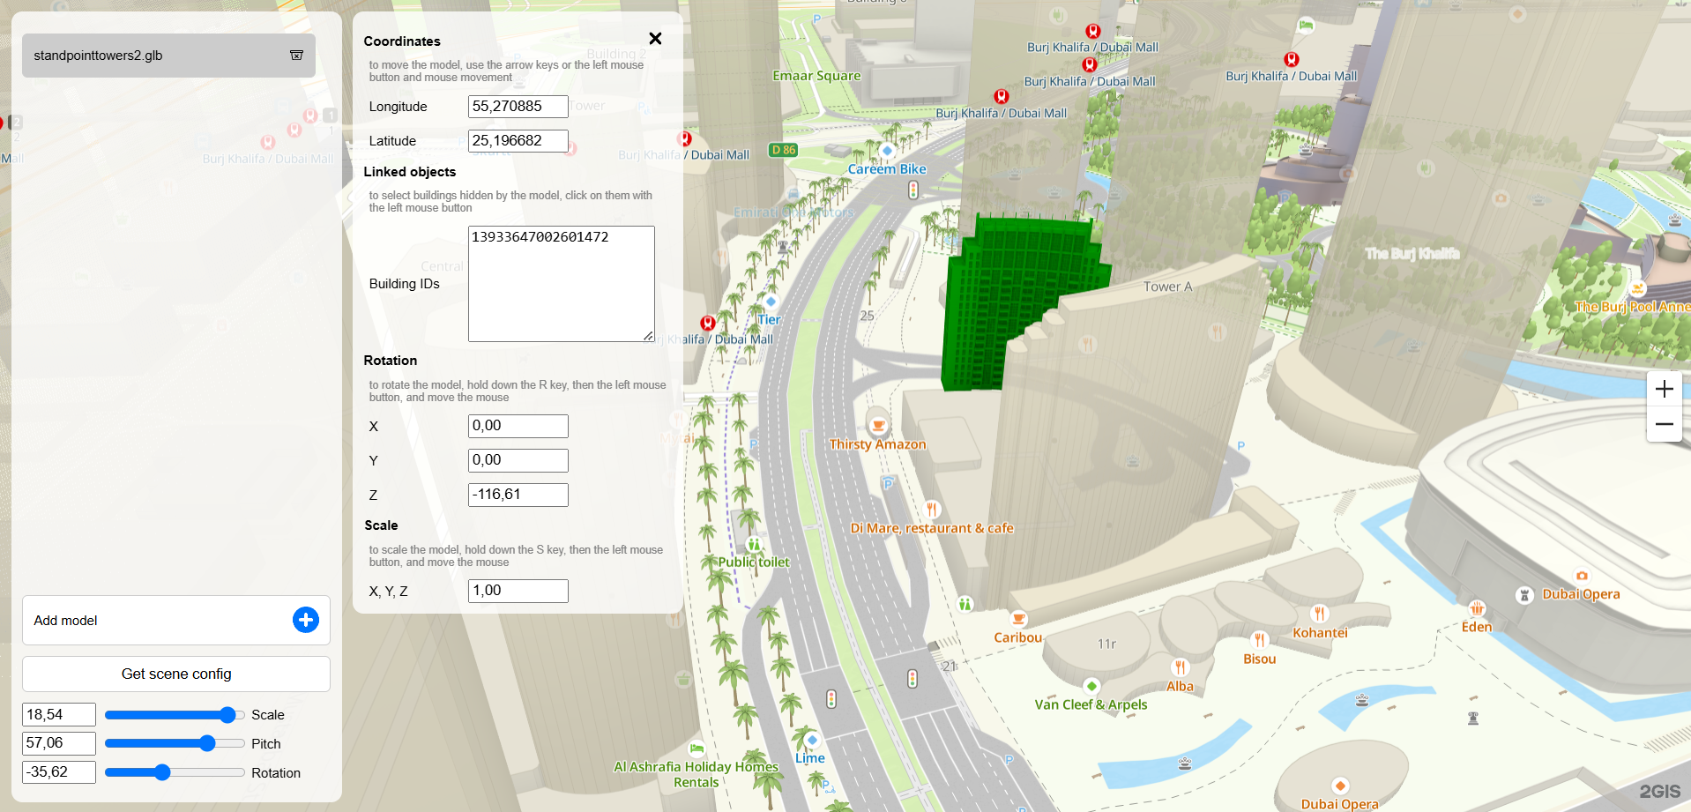
Task: Click the Thirsty Amazon cafe icon
Action: click(x=878, y=425)
